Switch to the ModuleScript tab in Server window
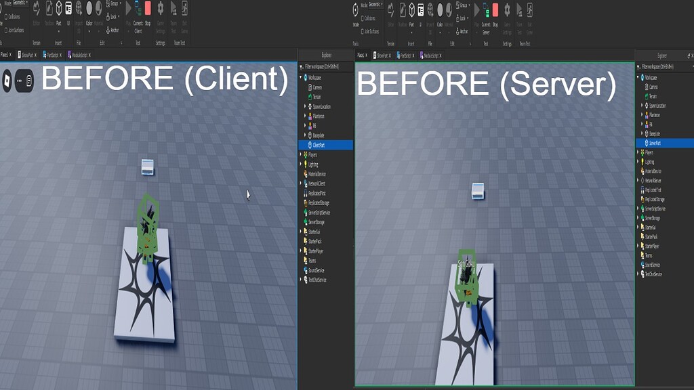The width and height of the screenshot is (694, 390). coord(430,56)
